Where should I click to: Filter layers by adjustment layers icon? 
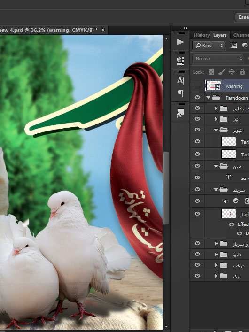pyautogui.click(x=245, y=45)
